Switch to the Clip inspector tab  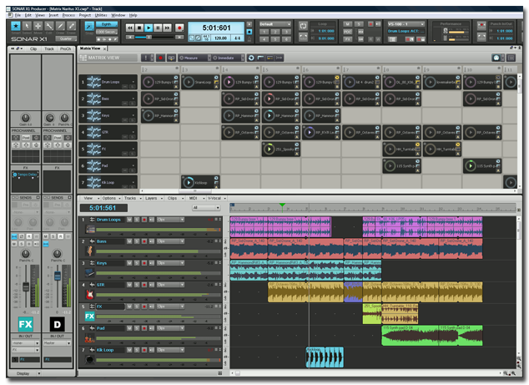(x=33, y=48)
